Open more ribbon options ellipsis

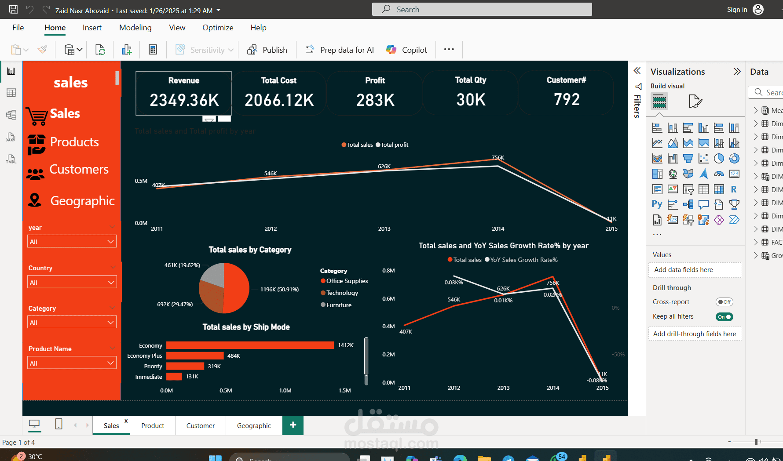pos(449,49)
